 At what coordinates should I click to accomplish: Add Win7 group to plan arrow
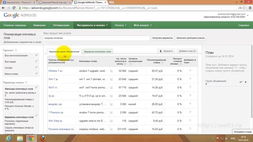tap(191, 87)
